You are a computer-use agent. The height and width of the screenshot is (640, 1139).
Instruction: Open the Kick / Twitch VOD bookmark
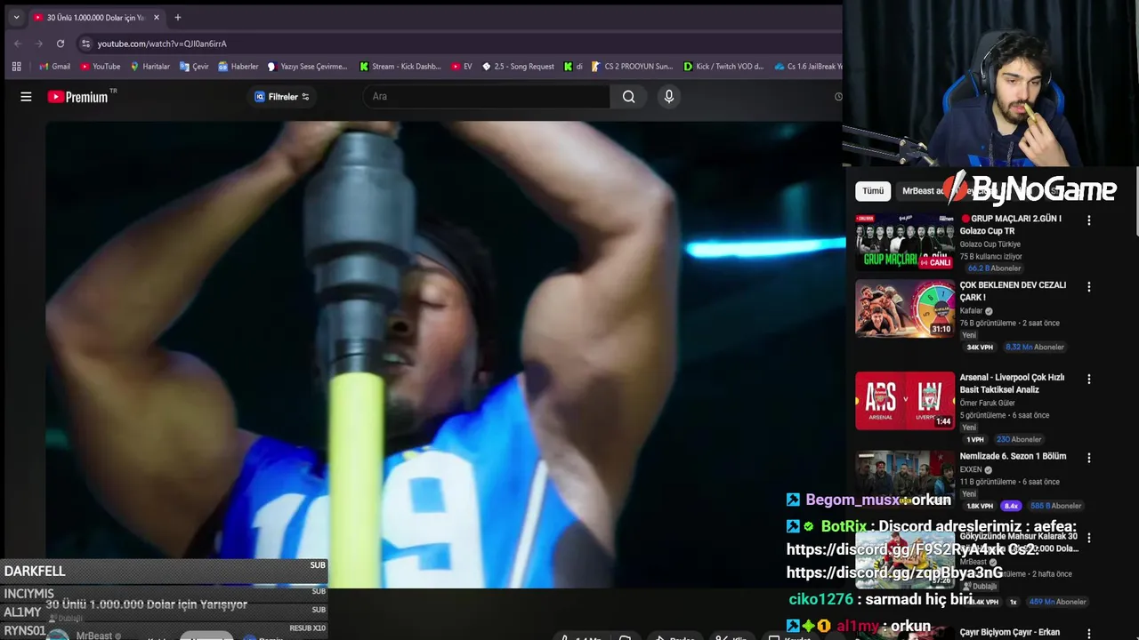coord(723,66)
